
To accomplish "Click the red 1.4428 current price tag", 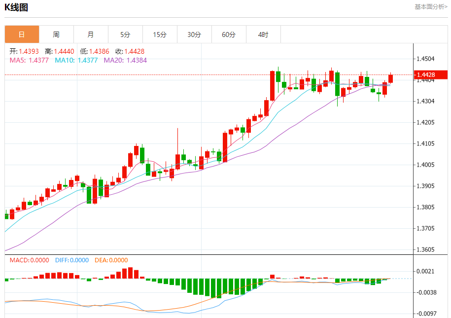I will pos(431,75).
